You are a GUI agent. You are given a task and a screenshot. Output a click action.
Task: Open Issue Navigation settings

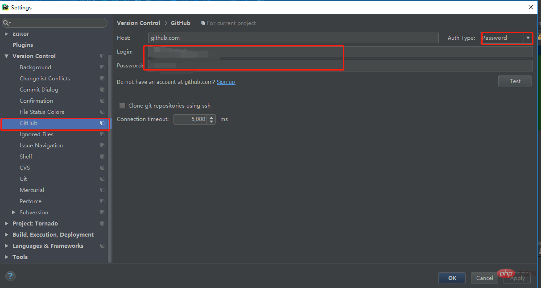[x=41, y=146]
